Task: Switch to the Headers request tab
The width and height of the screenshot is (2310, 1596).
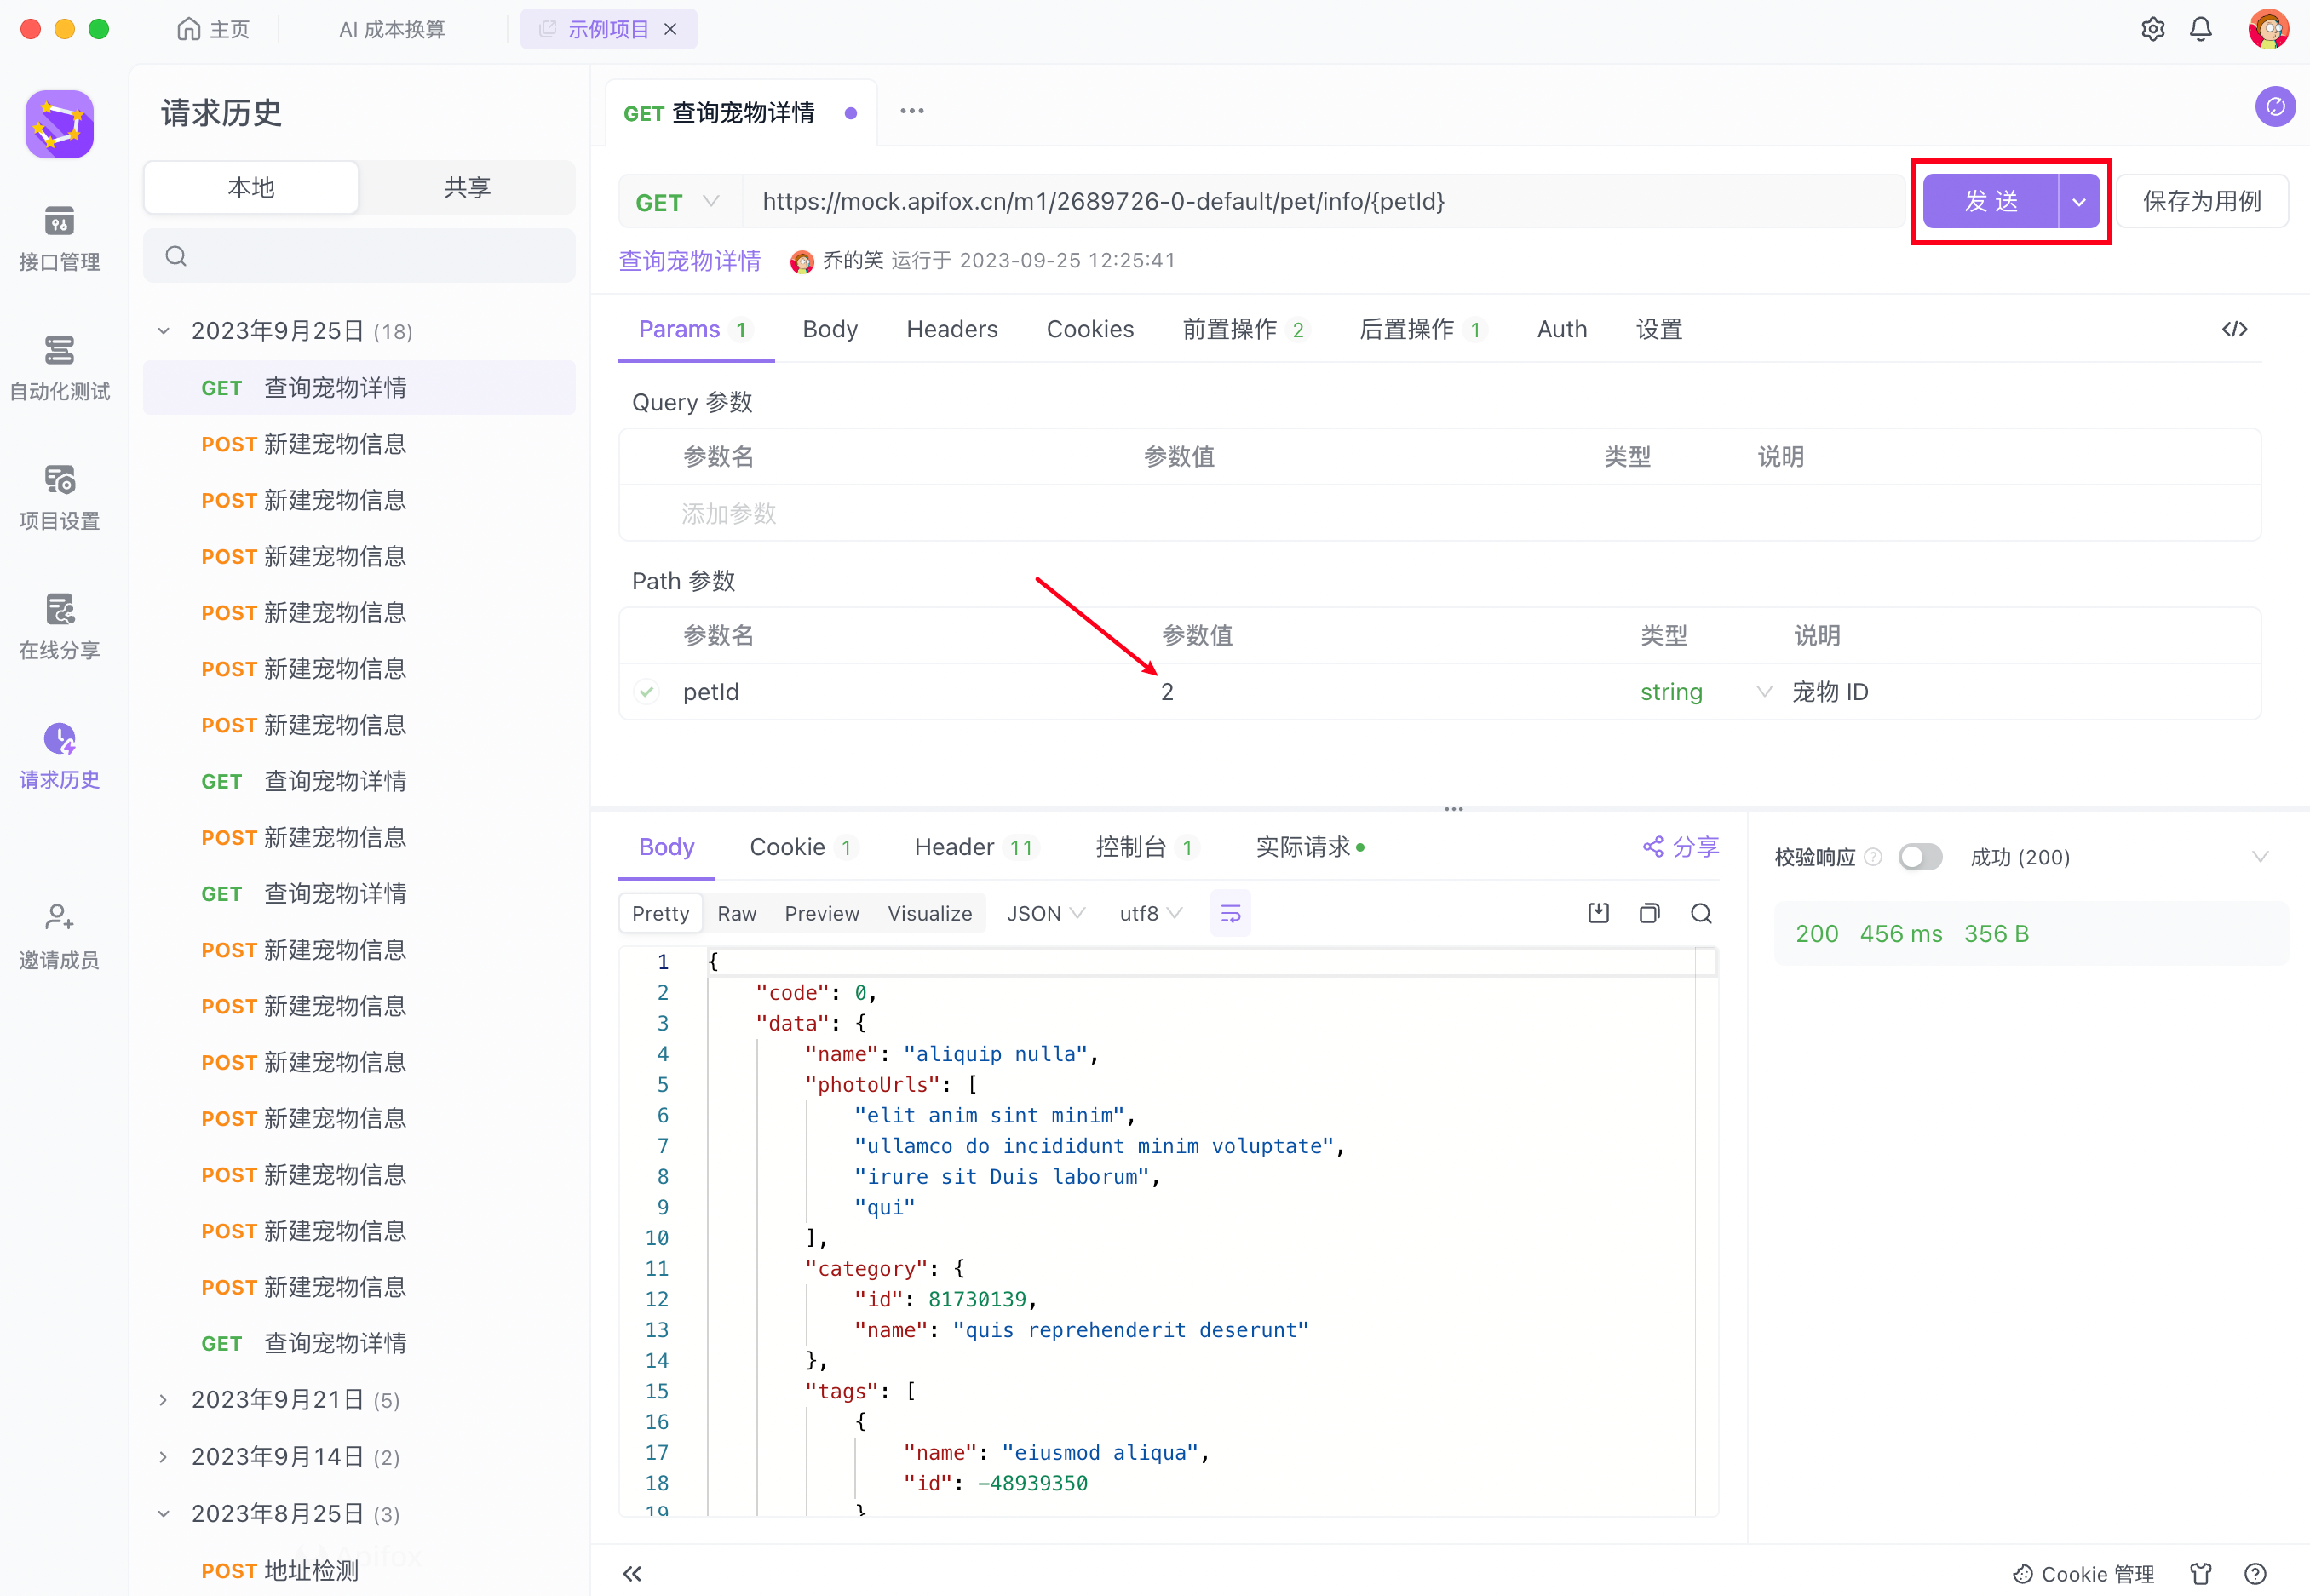Action: click(x=951, y=329)
